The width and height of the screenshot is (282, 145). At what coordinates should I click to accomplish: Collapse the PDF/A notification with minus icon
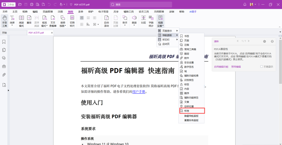272,41
